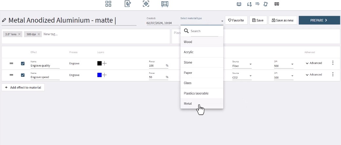Open three-dot menu for Engrave quality row

tap(333, 63)
